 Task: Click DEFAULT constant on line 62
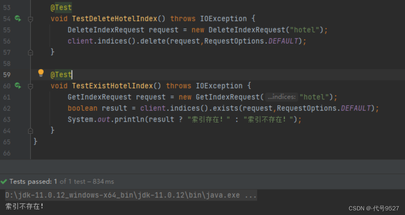(356, 108)
